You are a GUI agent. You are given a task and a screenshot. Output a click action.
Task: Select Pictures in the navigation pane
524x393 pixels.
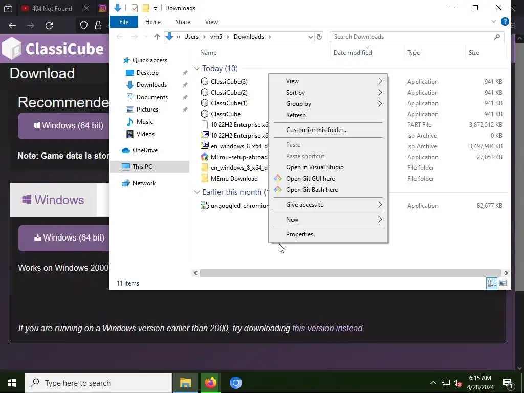(x=147, y=110)
